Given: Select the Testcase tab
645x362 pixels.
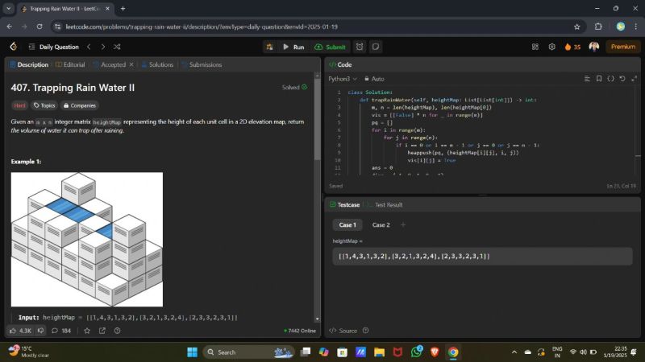Looking at the screenshot, I should pyautogui.click(x=345, y=204).
